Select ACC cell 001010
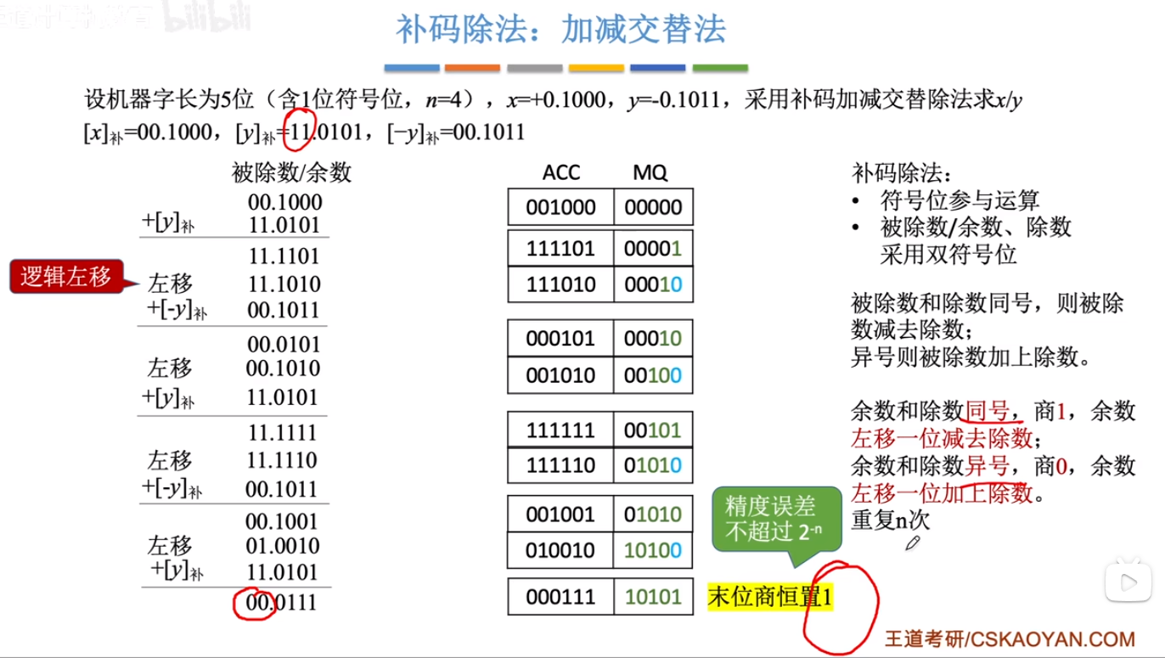 (560, 375)
